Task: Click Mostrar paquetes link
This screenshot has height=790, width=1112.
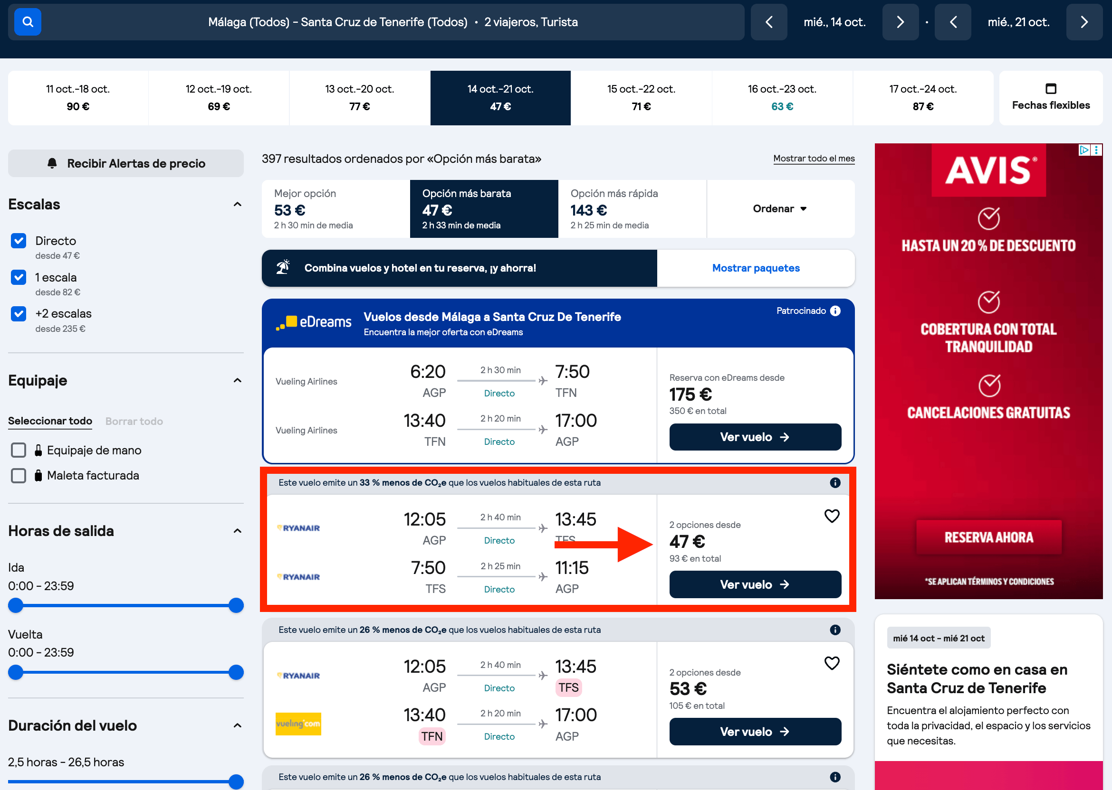Action: point(756,268)
